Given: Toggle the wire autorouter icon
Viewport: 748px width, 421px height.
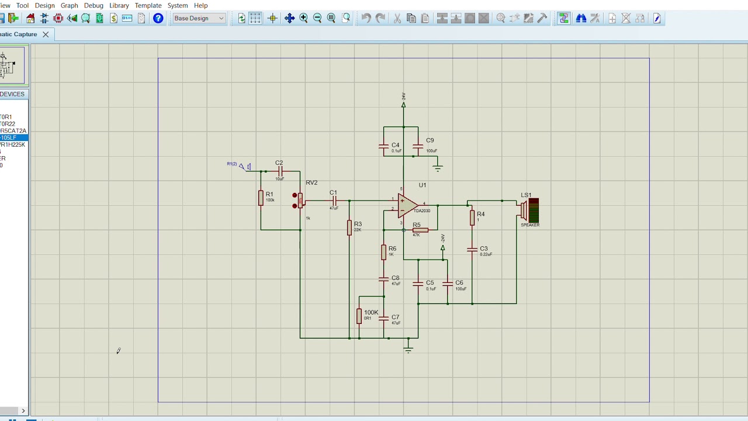Looking at the screenshot, I should click(x=563, y=18).
